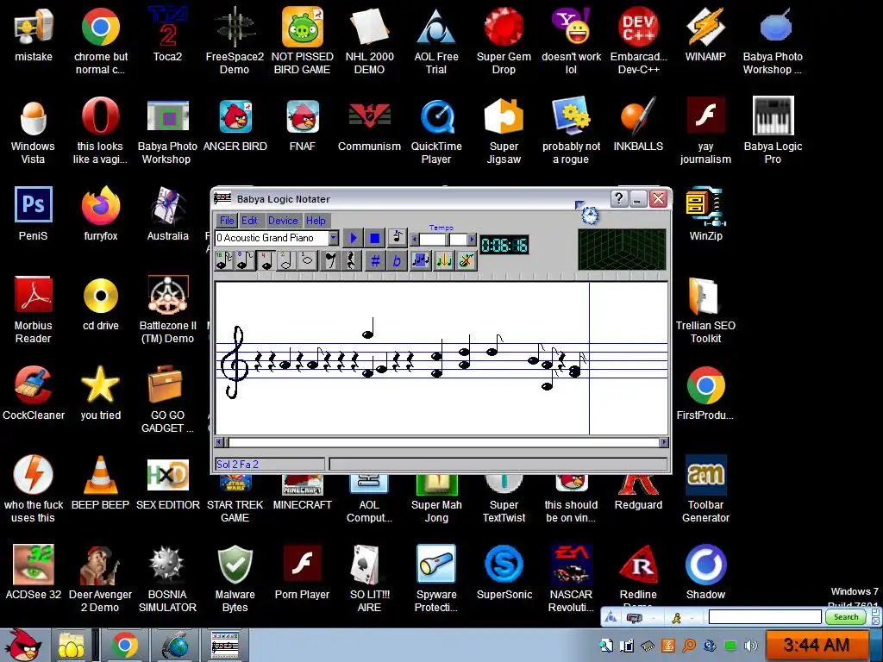The height and width of the screenshot is (662, 883).
Task: Click the treble clef on the staff
Action: [x=233, y=362]
